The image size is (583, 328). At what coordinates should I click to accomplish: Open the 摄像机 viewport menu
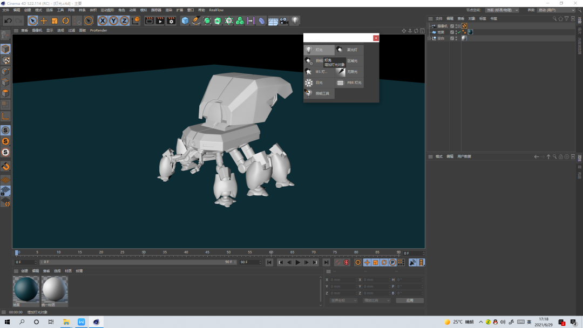pyautogui.click(x=37, y=30)
